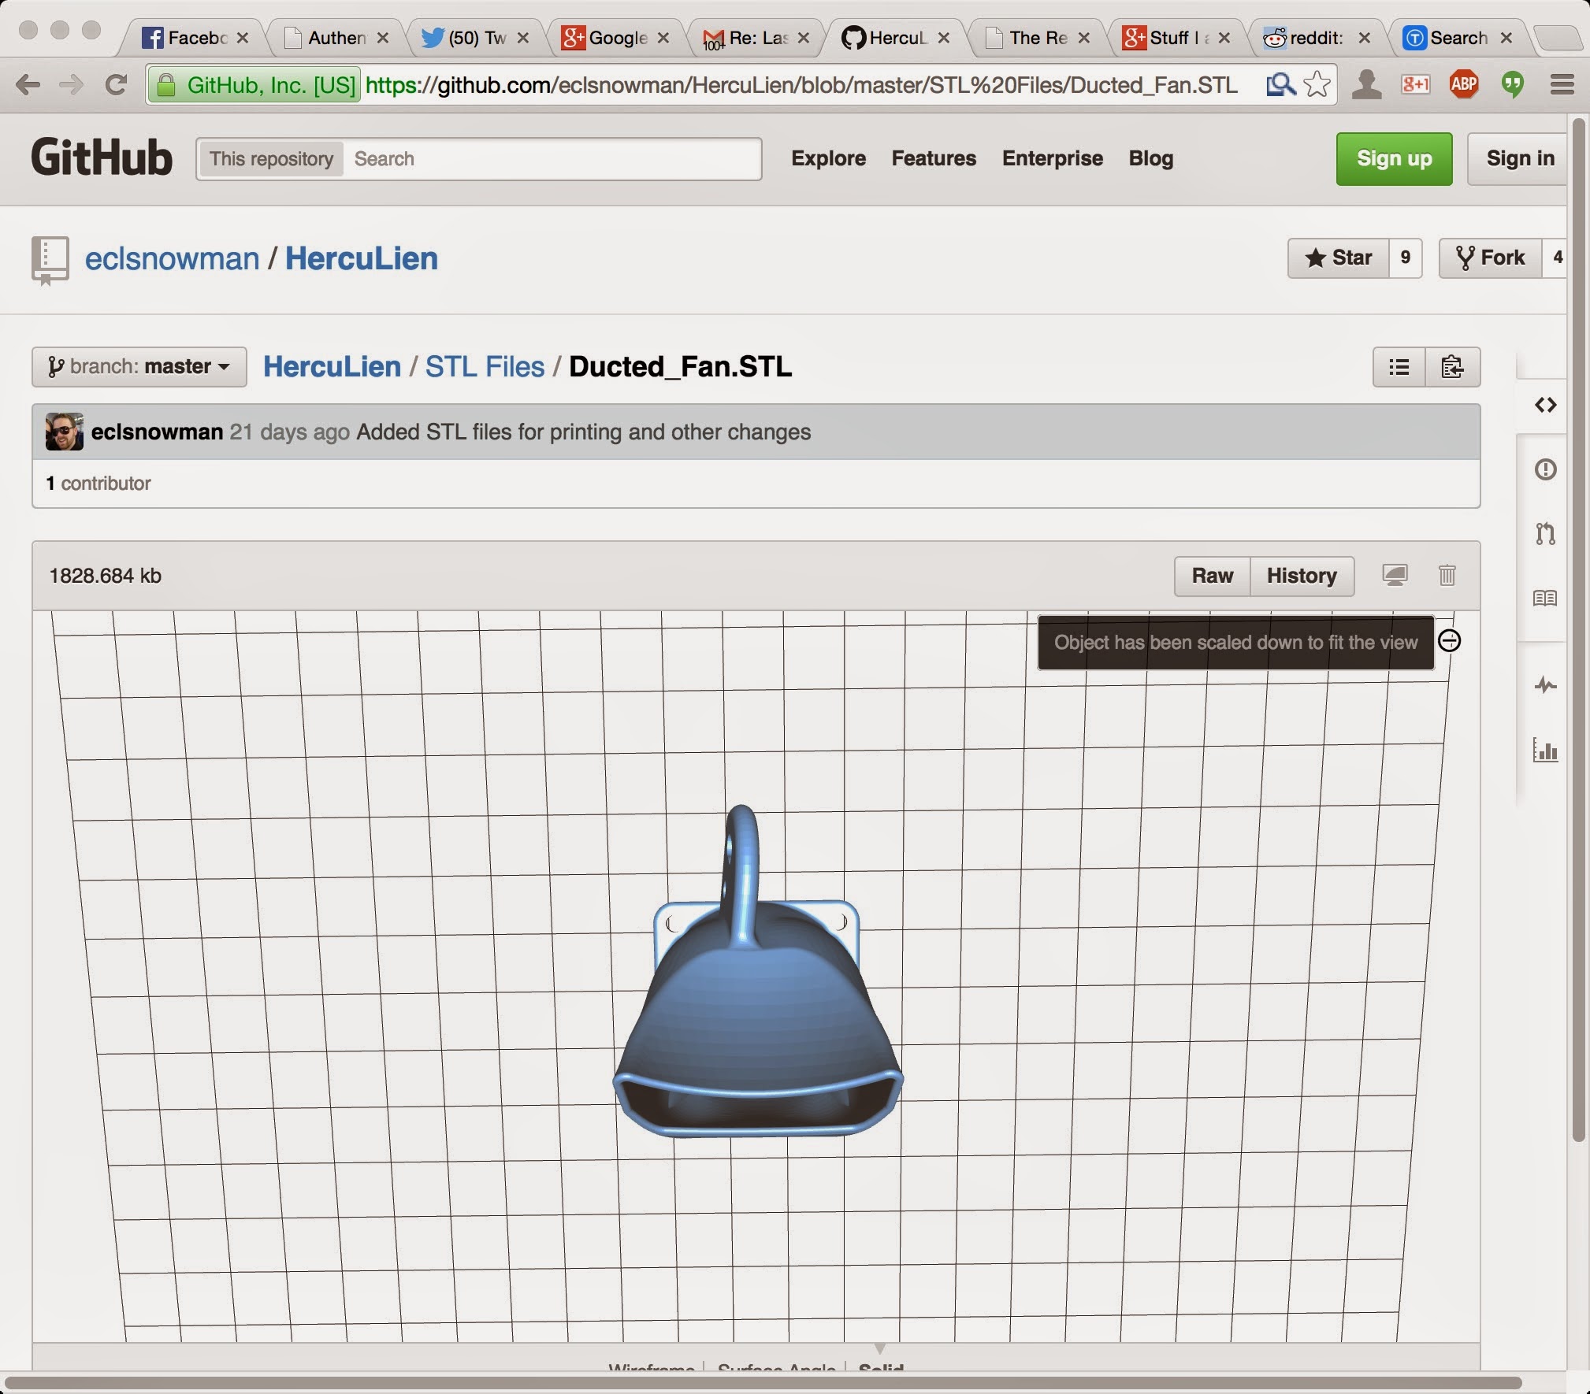Open the Chrome hamburger menu
1590x1394 pixels.
coord(1562,84)
